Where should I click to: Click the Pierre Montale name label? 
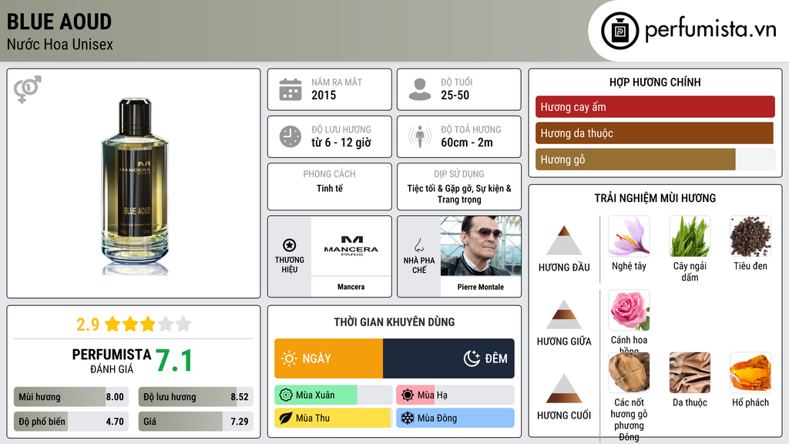(481, 287)
